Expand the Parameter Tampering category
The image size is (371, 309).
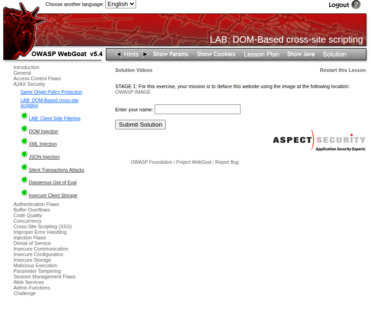(x=37, y=271)
